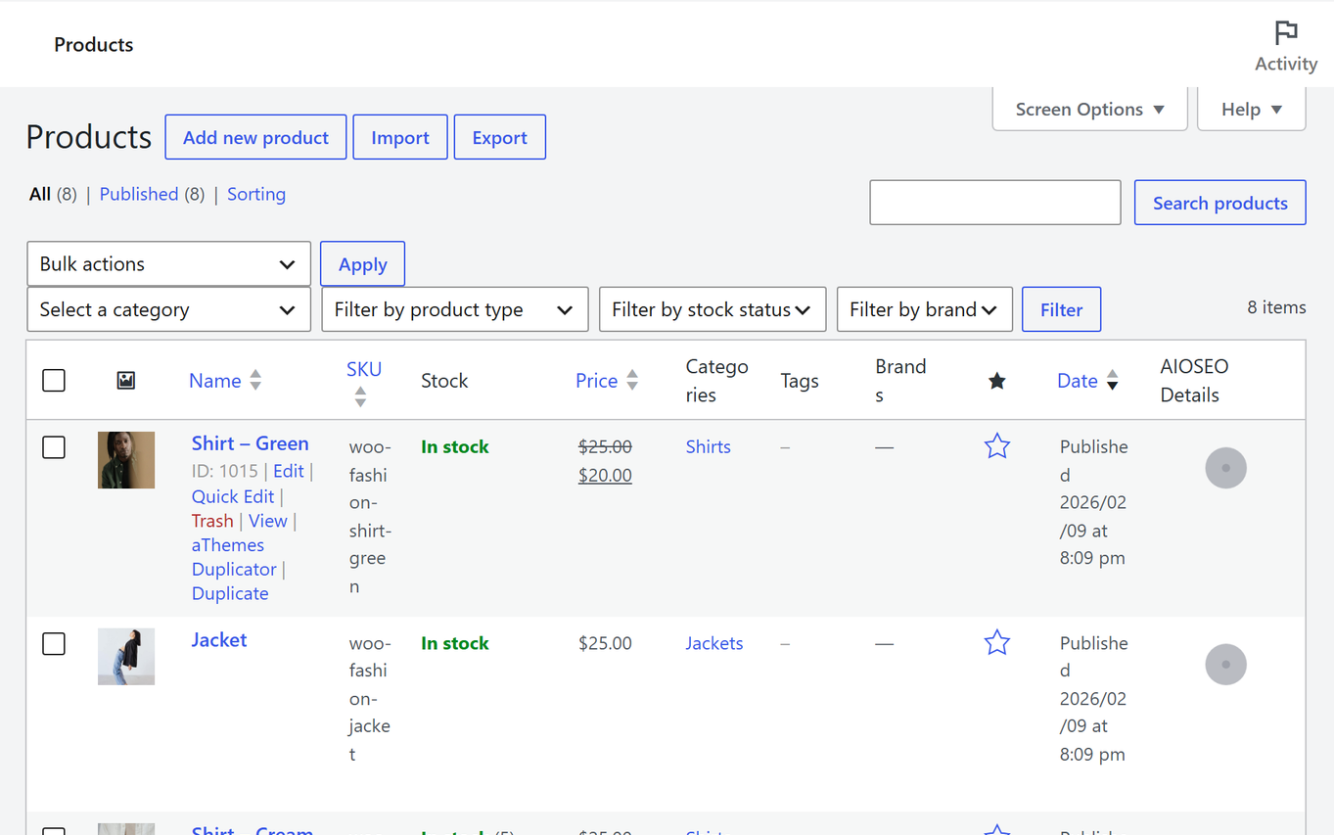Check the Jacket row checkbox
The image size is (1334, 835).
click(x=54, y=644)
